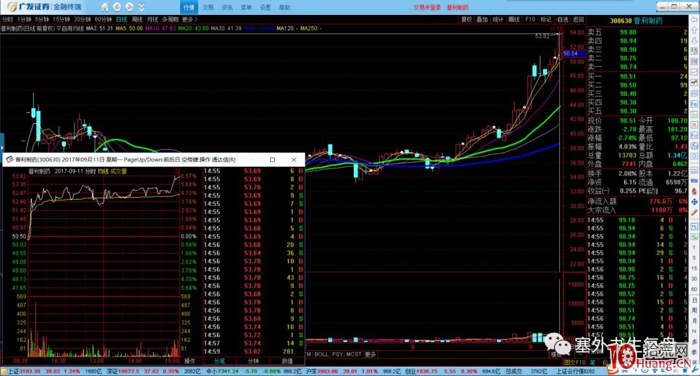Click the -自选 remove from watchlist button
Viewport: 700px width, 376px height.
(x=562, y=19)
